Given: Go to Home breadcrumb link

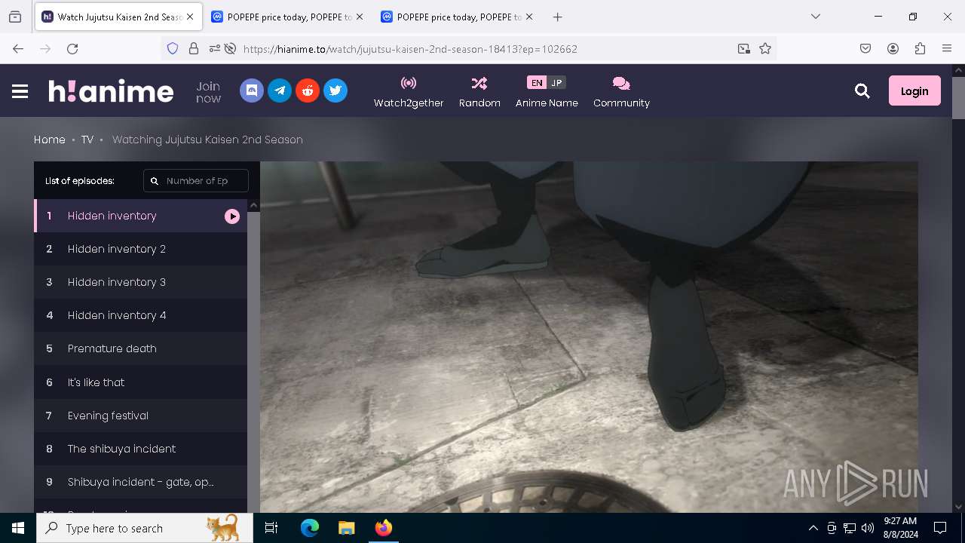Looking at the screenshot, I should (x=50, y=140).
